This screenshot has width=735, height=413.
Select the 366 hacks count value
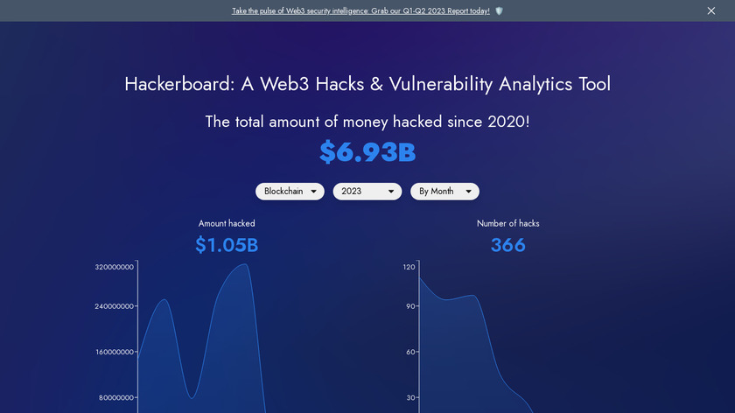507,245
